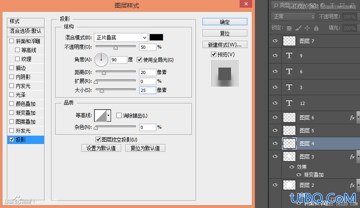360x208 pixels.
Task: Select 颜色叠加 style entry
Action: click(26, 104)
